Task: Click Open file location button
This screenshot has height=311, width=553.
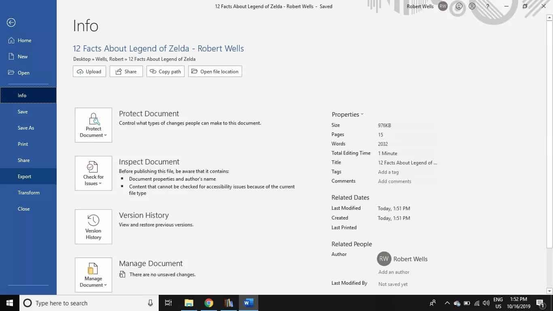Action: coord(215,72)
